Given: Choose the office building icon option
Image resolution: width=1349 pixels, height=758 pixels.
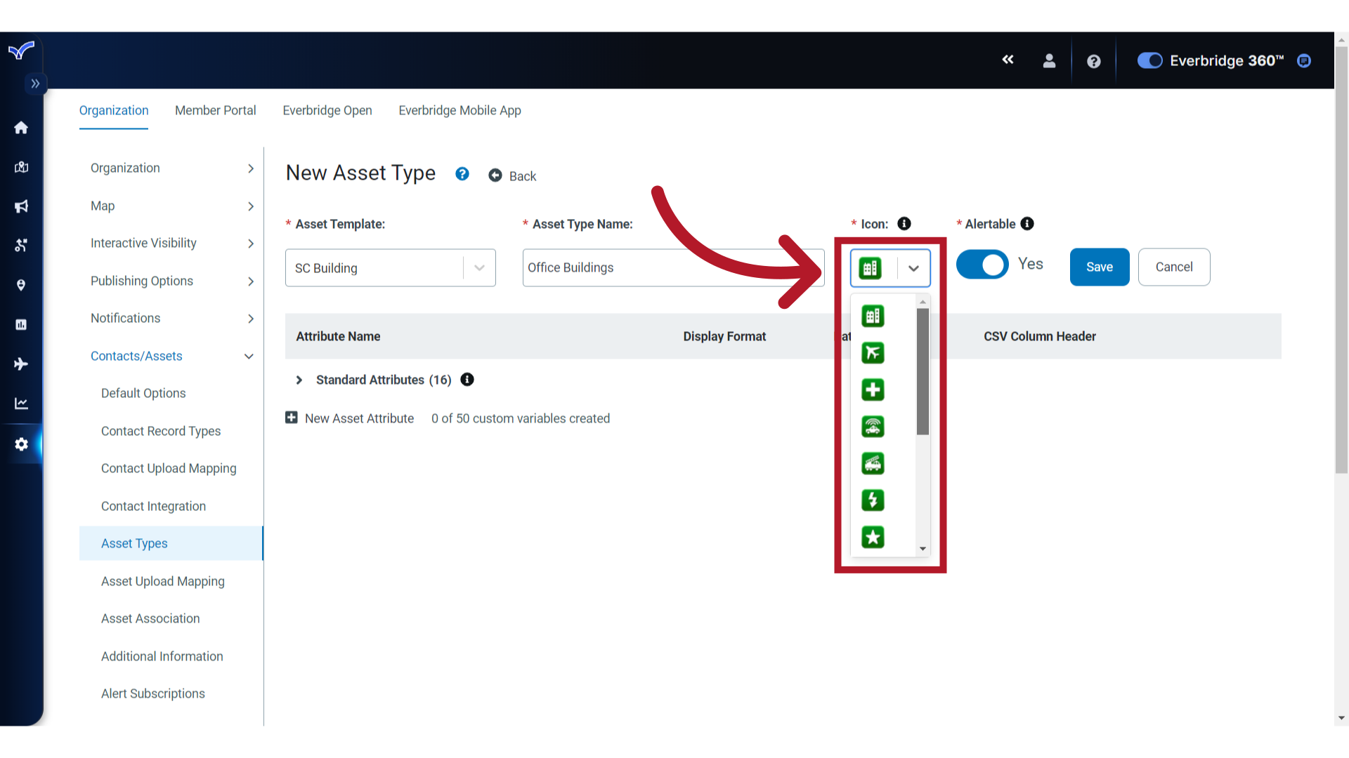Looking at the screenshot, I should tap(873, 317).
